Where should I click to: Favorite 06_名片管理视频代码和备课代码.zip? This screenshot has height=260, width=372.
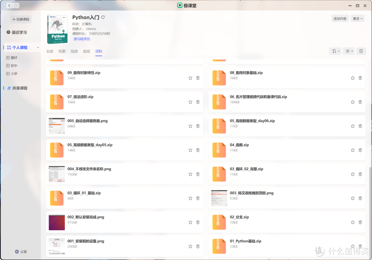coord(353,102)
